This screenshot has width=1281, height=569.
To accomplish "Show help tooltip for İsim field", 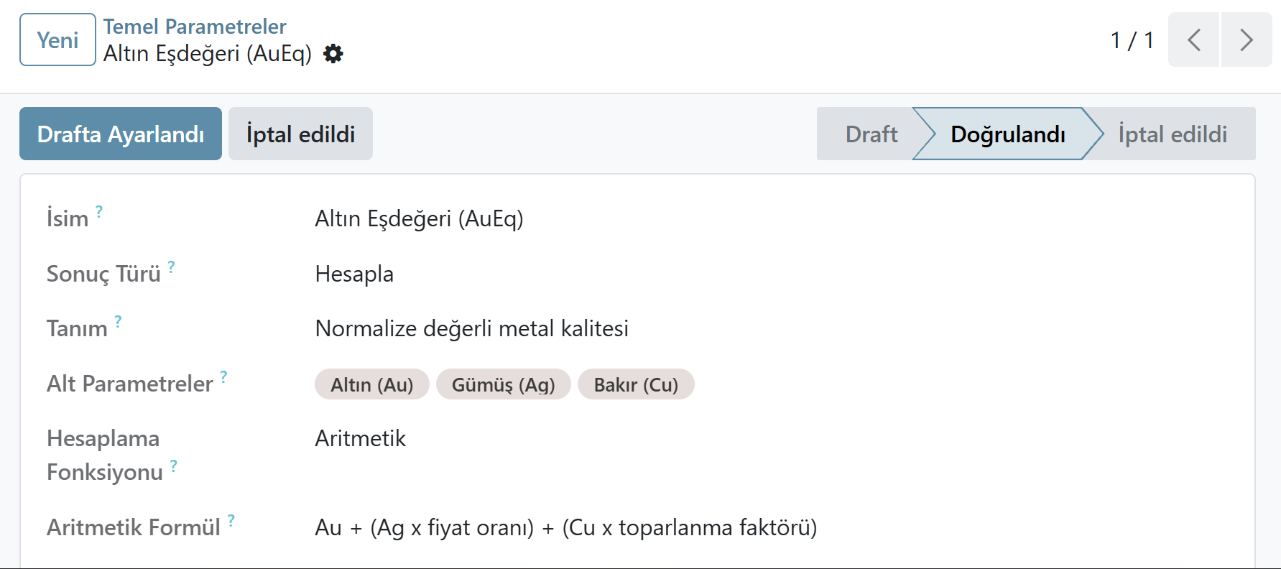I will (x=99, y=211).
